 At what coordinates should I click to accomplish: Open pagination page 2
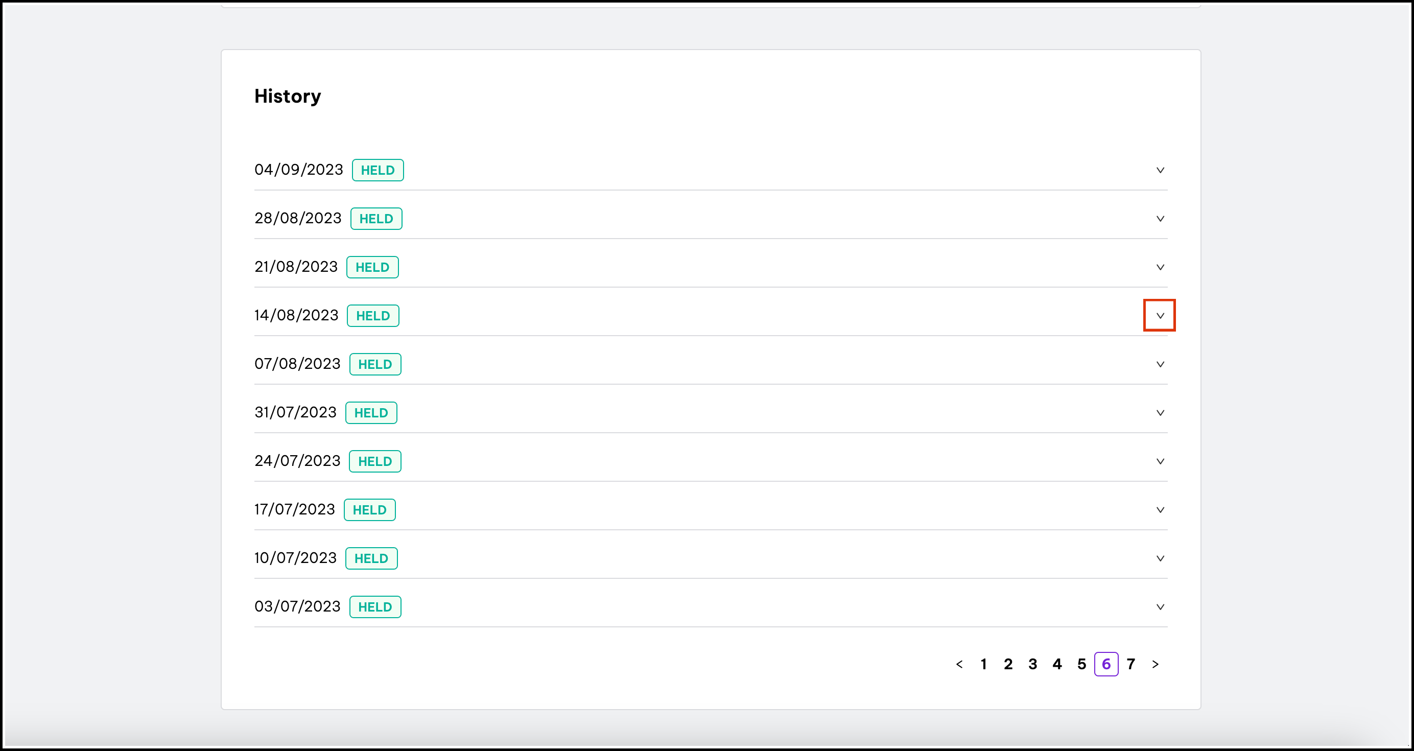tap(1008, 664)
